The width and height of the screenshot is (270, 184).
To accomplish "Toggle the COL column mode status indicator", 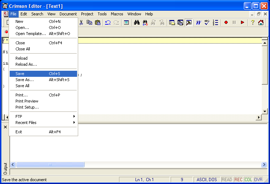I will point(248,180).
